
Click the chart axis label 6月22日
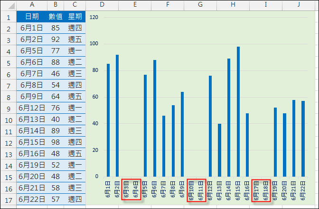[303, 190]
